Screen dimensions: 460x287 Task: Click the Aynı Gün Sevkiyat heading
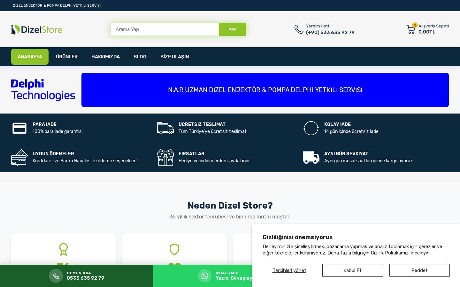[346, 154]
